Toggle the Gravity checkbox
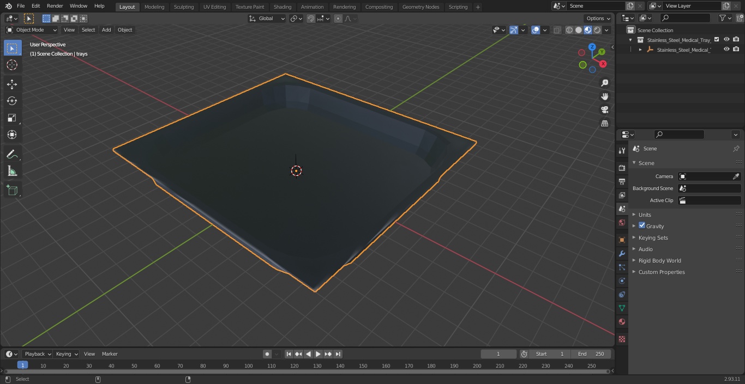 click(x=642, y=225)
